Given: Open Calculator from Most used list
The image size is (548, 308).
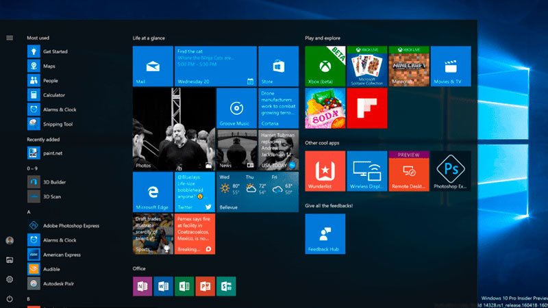Looking at the screenshot, I should click(x=53, y=95).
